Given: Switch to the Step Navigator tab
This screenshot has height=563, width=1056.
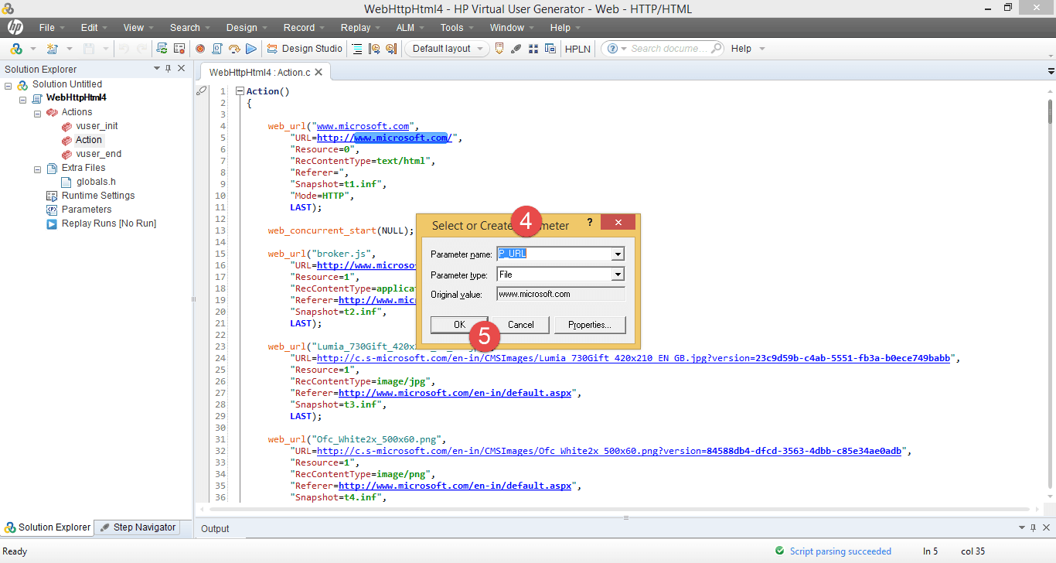Looking at the screenshot, I should point(139,527).
